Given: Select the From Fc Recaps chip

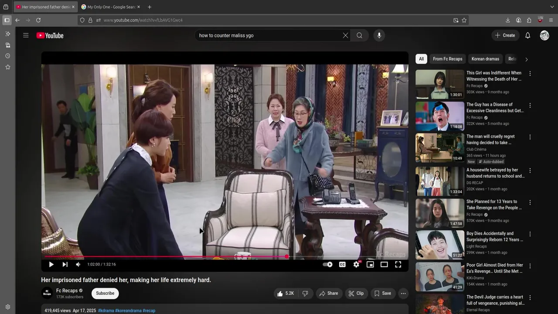Looking at the screenshot, I should click(x=448, y=59).
